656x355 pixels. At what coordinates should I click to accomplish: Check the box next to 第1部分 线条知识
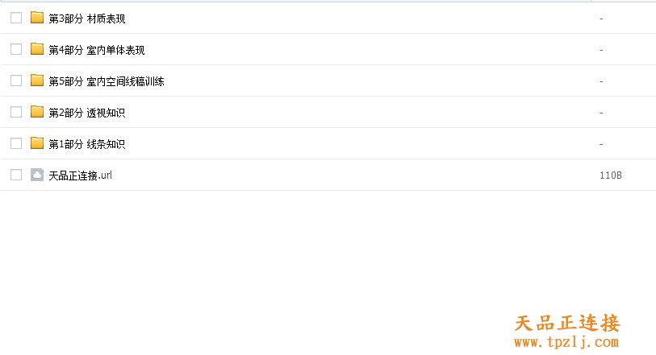click(16, 143)
